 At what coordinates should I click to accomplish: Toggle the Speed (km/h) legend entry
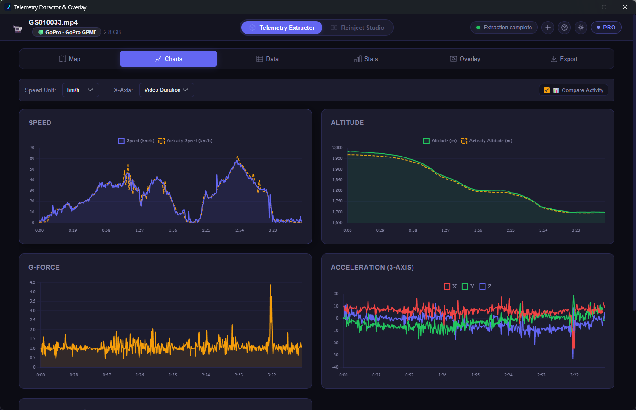coord(136,140)
